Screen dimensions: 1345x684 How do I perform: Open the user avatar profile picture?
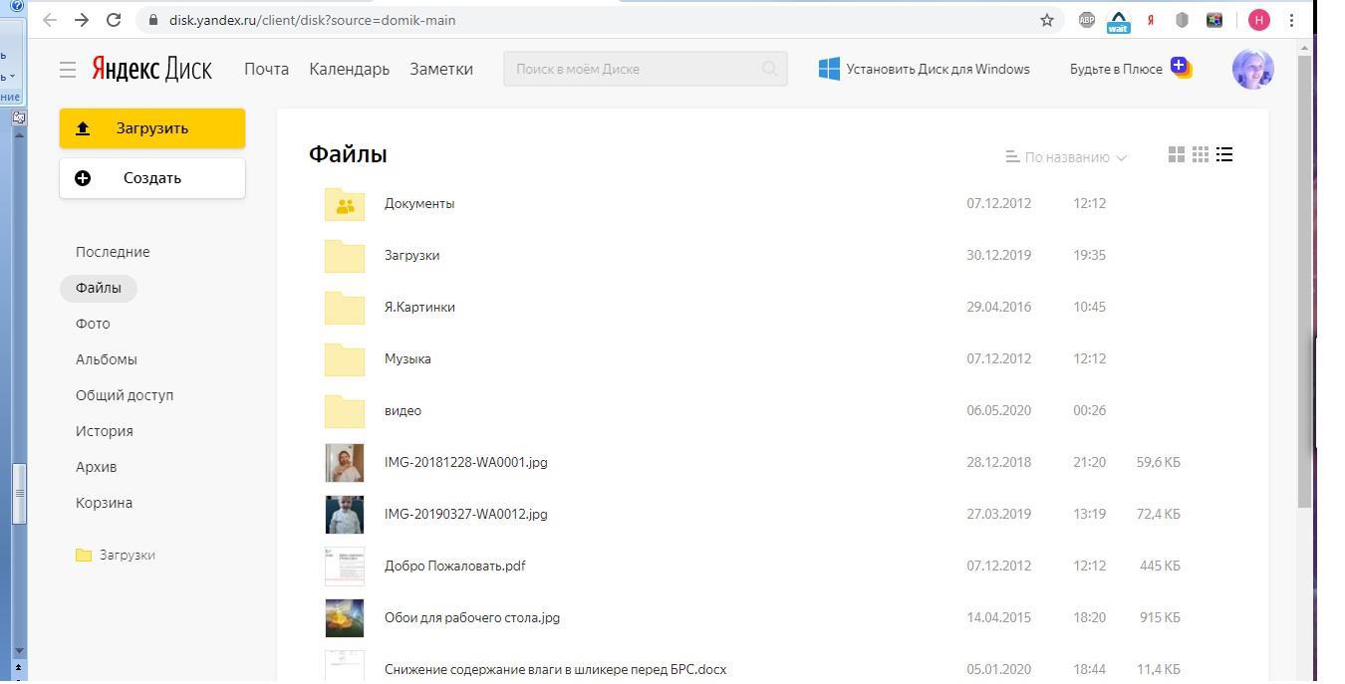(1252, 69)
